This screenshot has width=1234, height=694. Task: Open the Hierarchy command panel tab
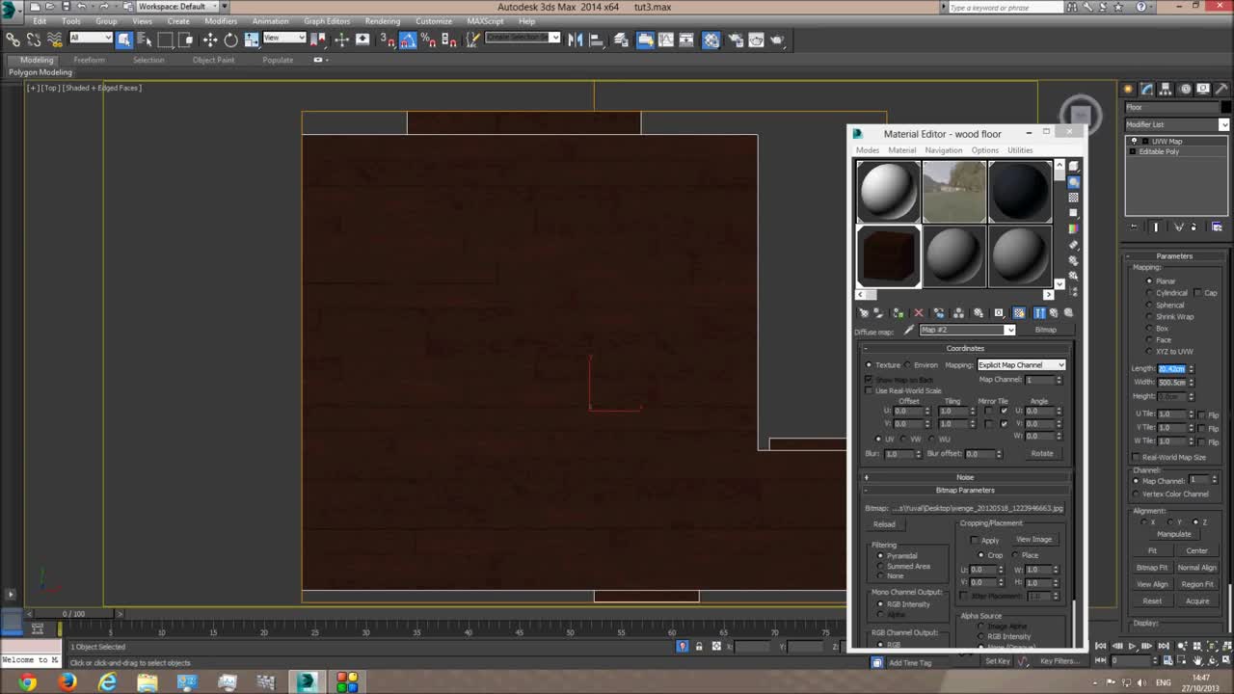tap(1165, 89)
